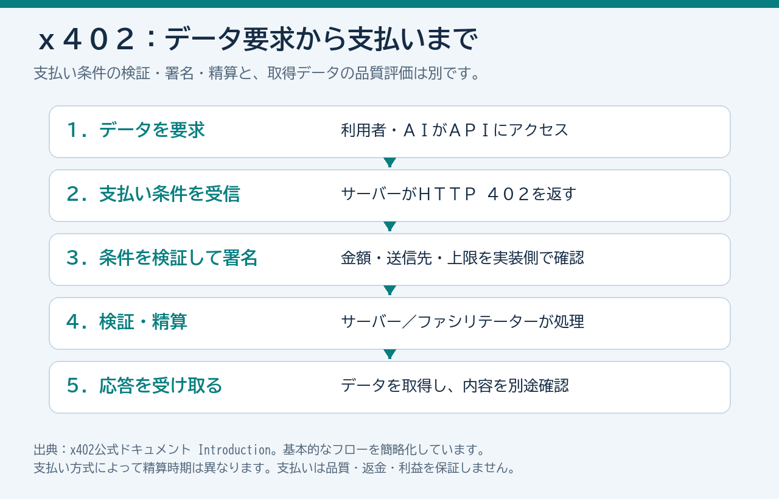Image resolution: width=779 pixels, height=499 pixels.
Task: Click step heading "3. 条件を検証して署名"
Action: pos(162,258)
